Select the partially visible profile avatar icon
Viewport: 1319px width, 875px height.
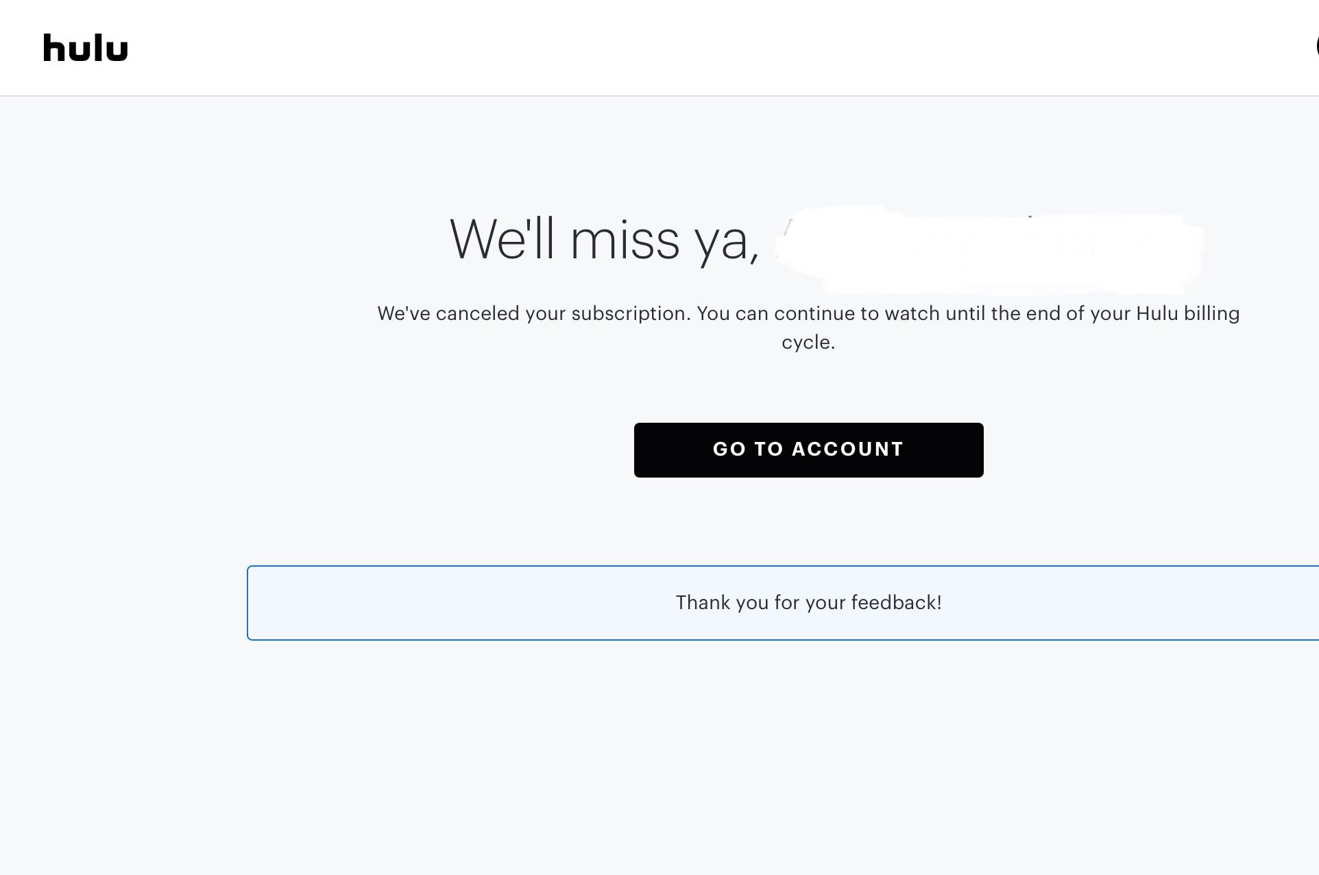coord(1316,47)
